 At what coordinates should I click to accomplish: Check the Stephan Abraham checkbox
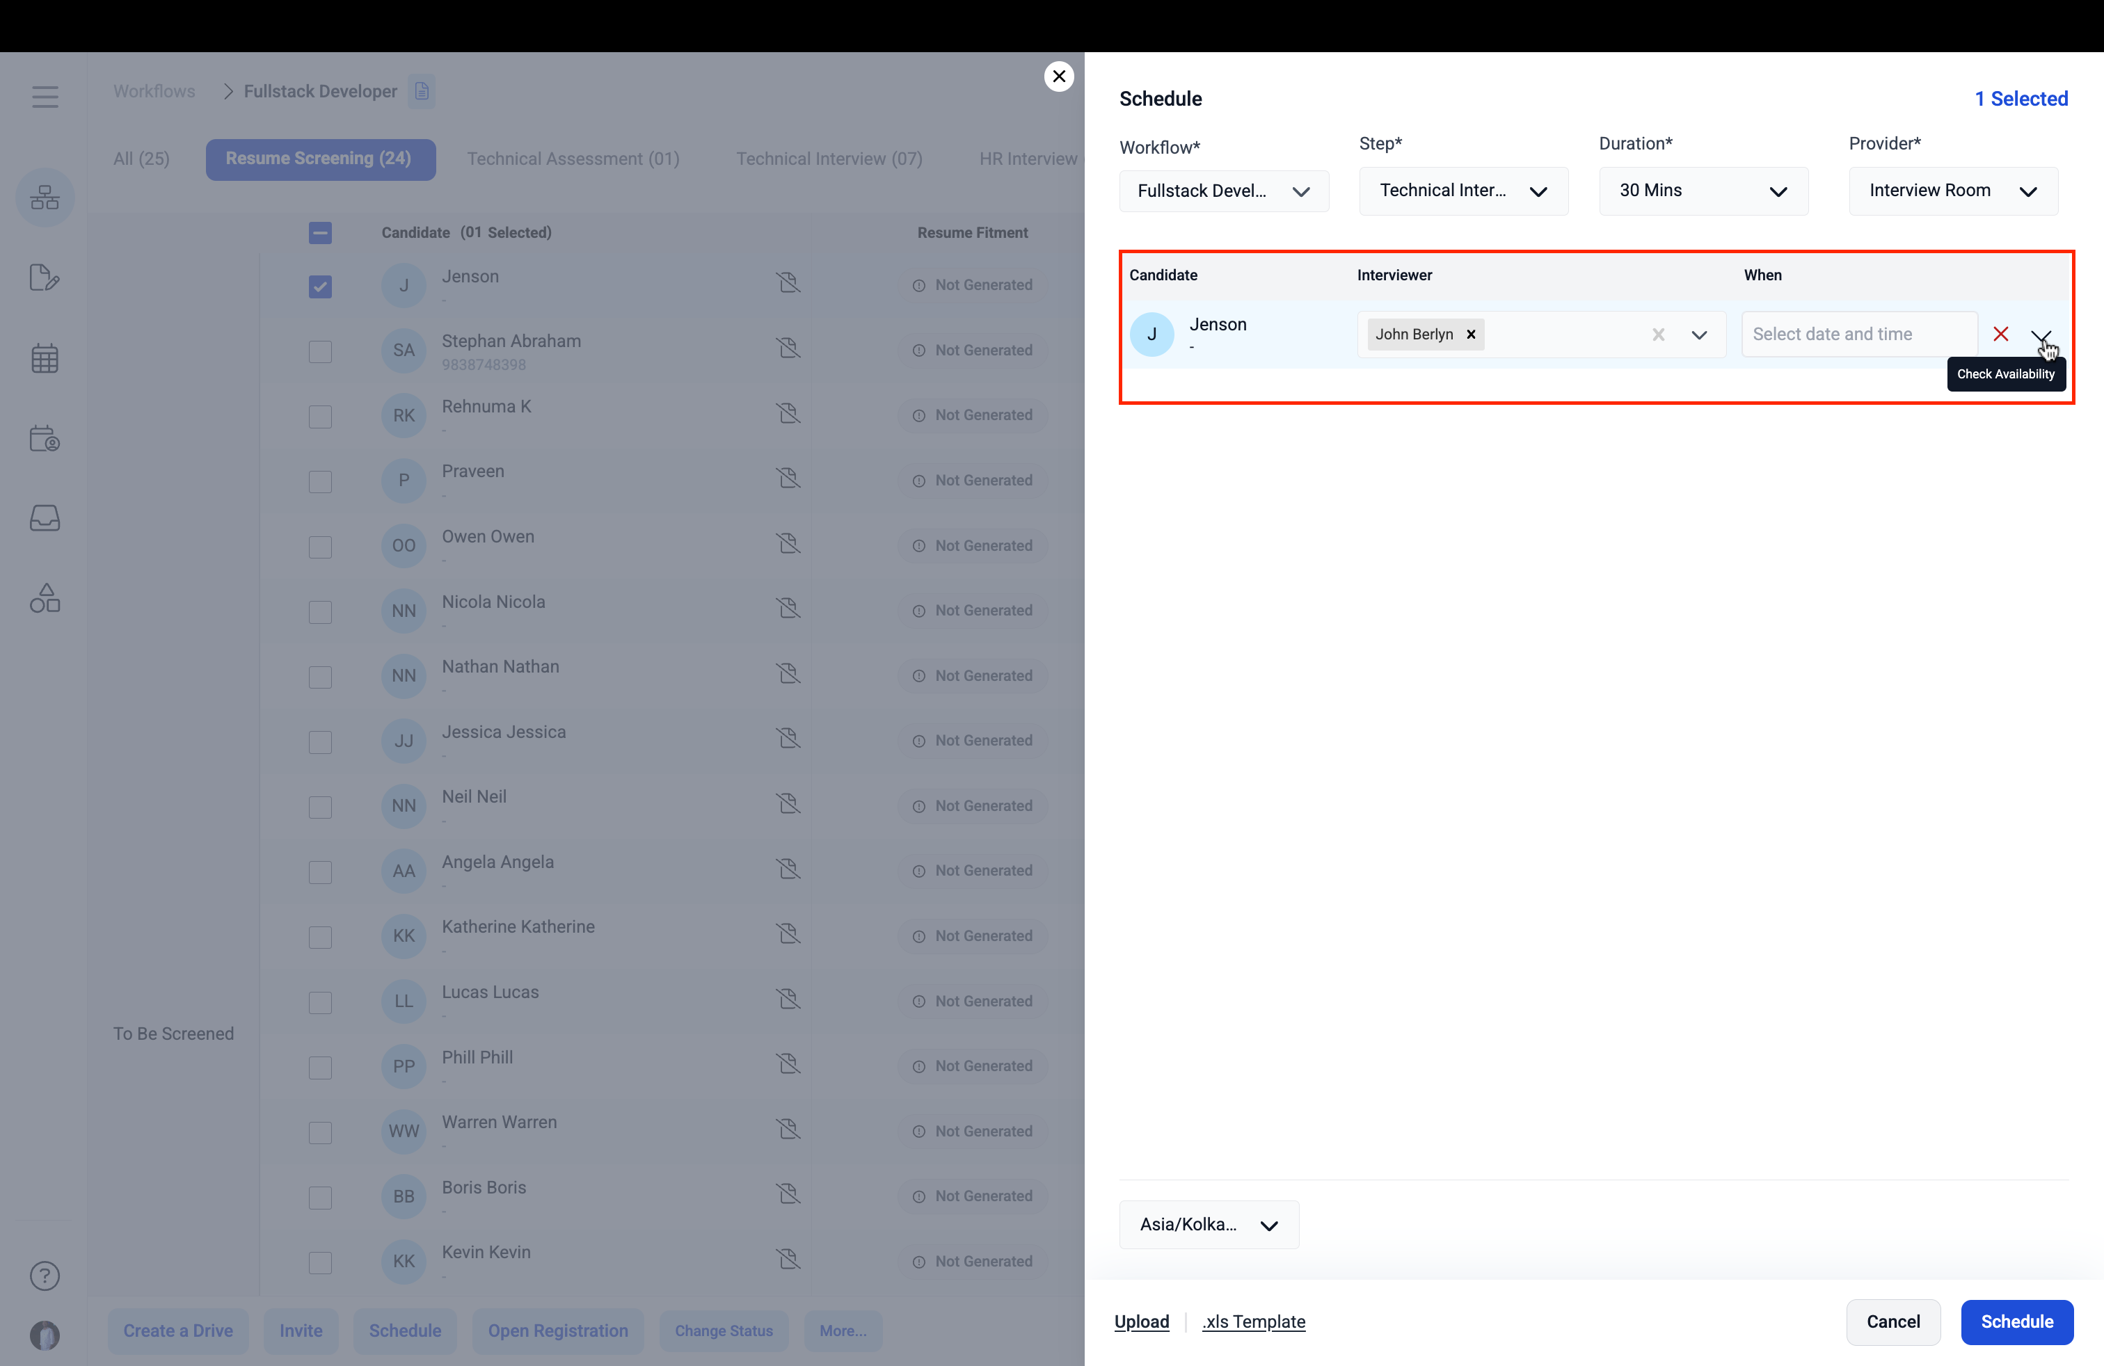tap(320, 352)
